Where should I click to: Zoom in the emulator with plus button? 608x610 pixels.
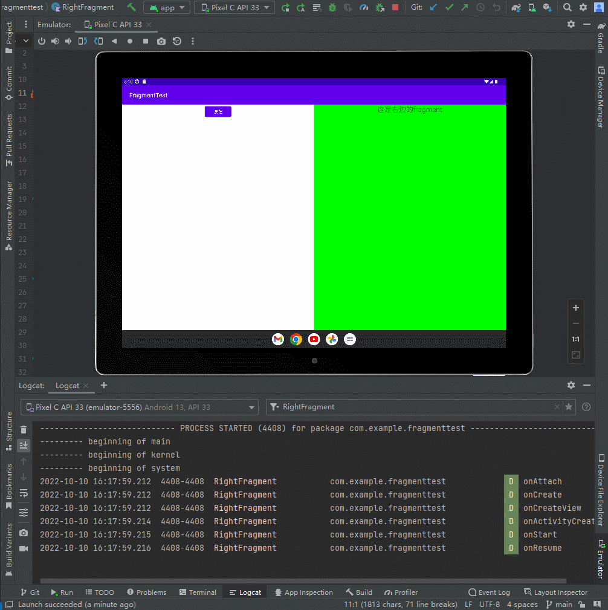(x=576, y=308)
